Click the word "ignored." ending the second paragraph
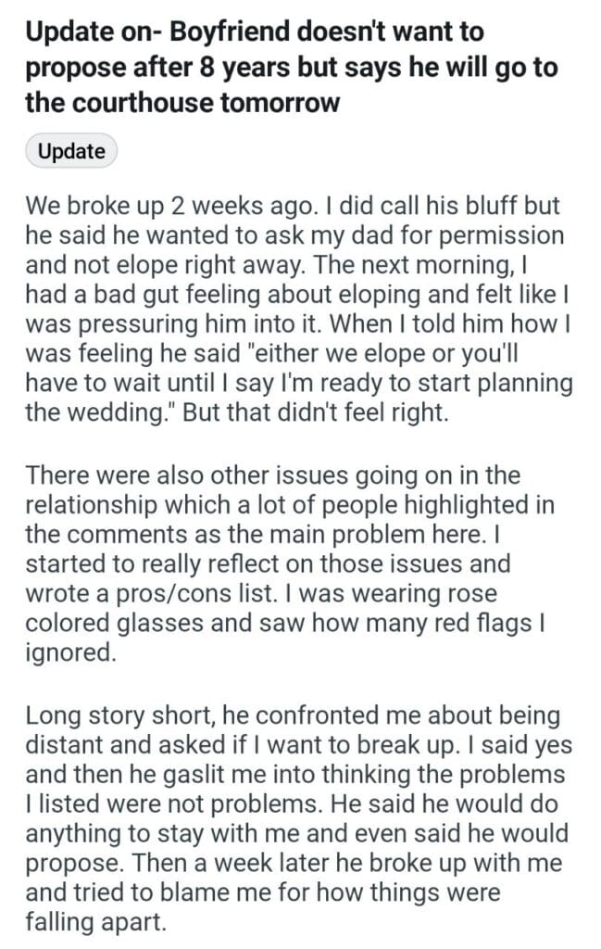 point(70,651)
